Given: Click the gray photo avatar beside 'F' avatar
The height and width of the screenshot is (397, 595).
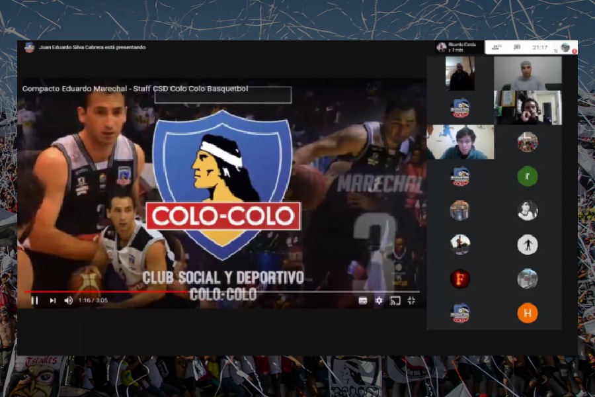Looking at the screenshot, I should tap(528, 279).
